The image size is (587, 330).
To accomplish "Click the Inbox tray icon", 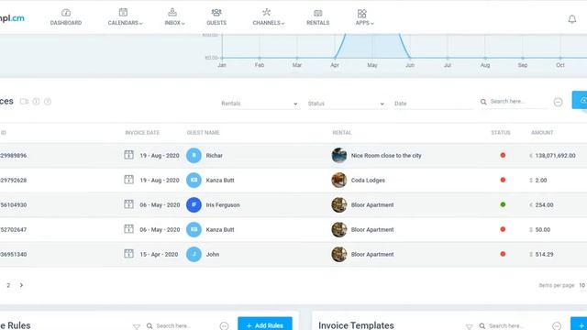I will pyautogui.click(x=172, y=12).
